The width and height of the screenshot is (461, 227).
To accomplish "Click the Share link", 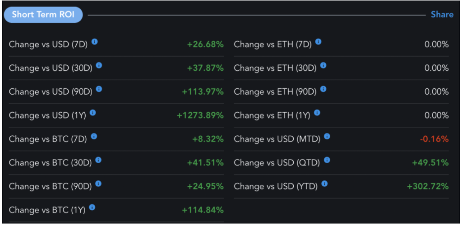I will click(442, 14).
